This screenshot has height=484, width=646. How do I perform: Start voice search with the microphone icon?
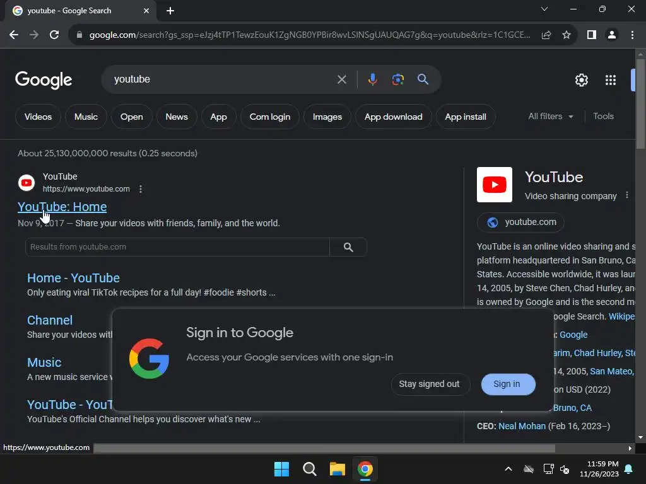[x=372, y=79]
